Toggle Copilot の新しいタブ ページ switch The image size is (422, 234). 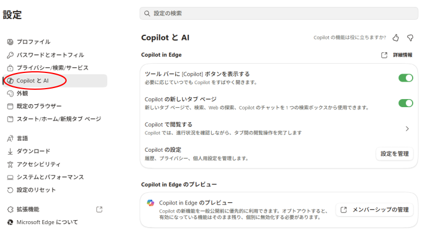[x=406, y=103]
